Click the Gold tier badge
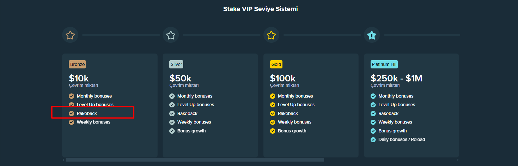Viewport: 518px width, 166px height. [276, 64]
